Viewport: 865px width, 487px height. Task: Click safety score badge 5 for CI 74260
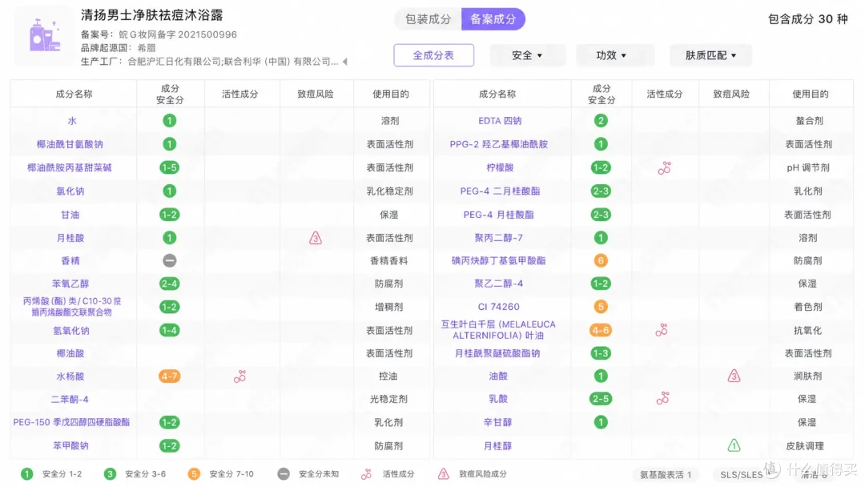(x=601, y=307)
